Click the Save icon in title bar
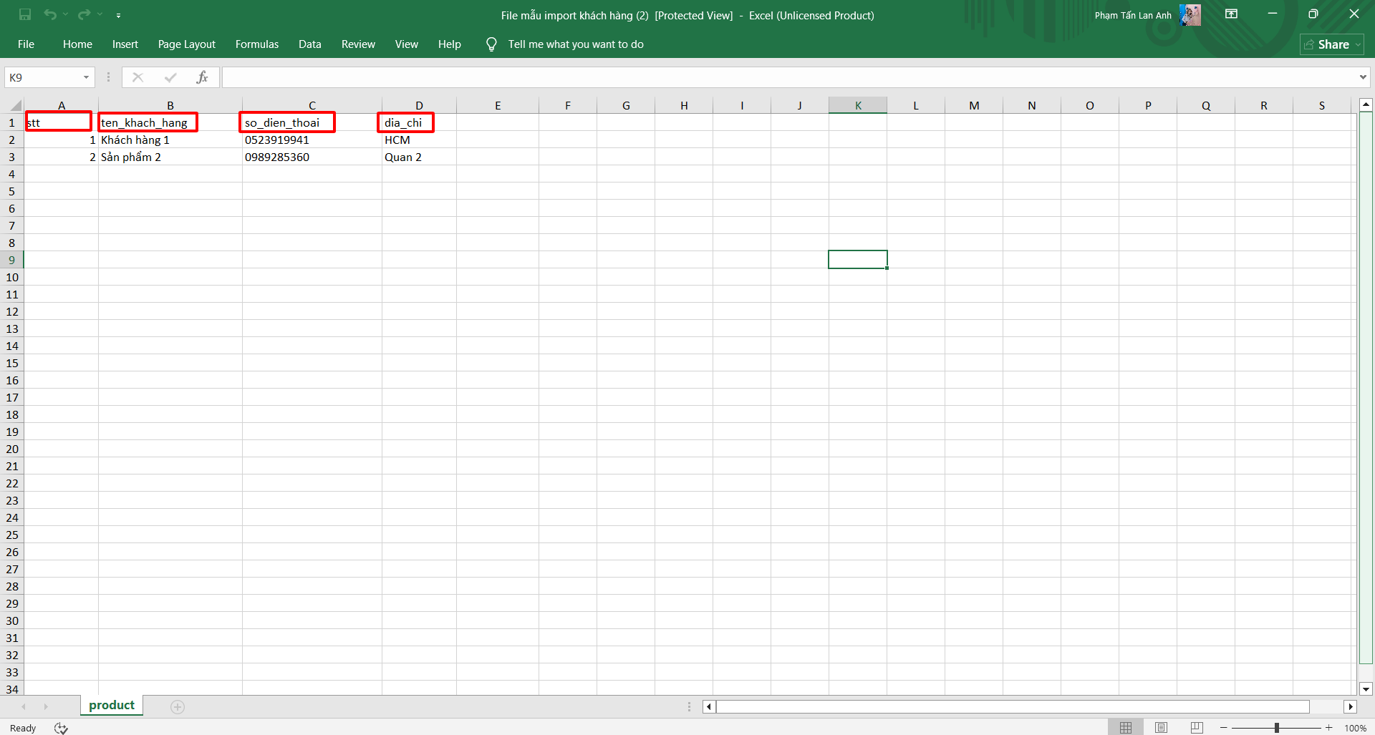This screenshot has width=1375, height=735. (25, 14)
